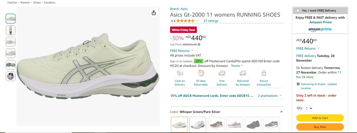Click the Delivered by Amazon icon

tap(243, 73)
